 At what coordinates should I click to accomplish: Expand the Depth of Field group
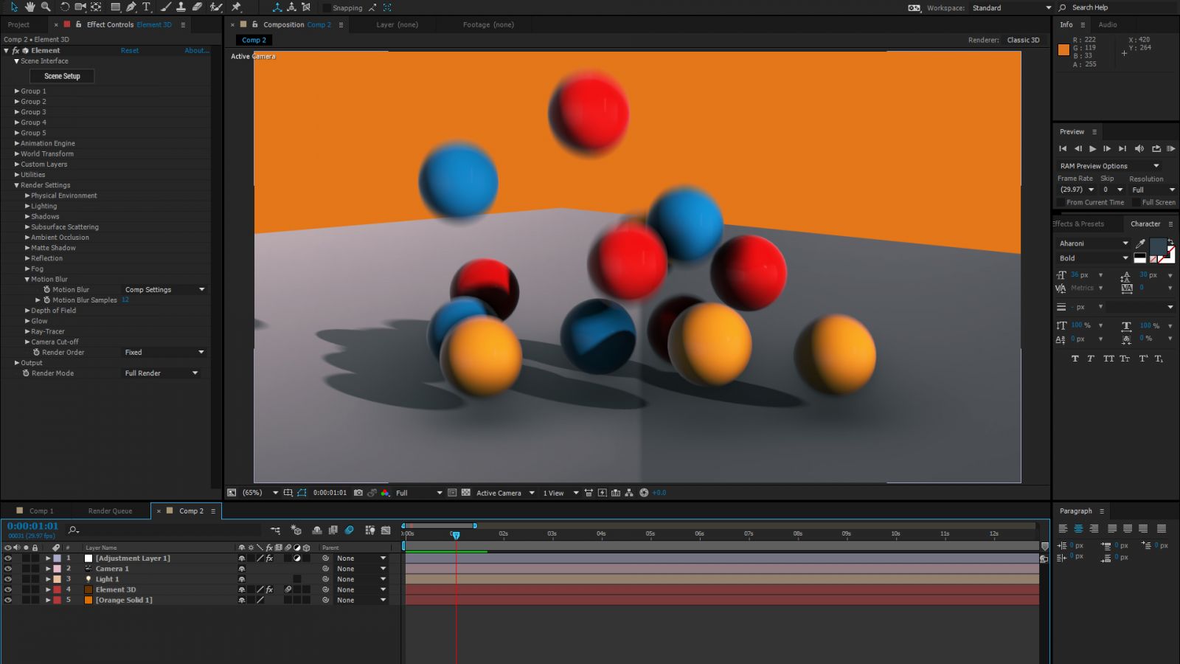(27, 311)
